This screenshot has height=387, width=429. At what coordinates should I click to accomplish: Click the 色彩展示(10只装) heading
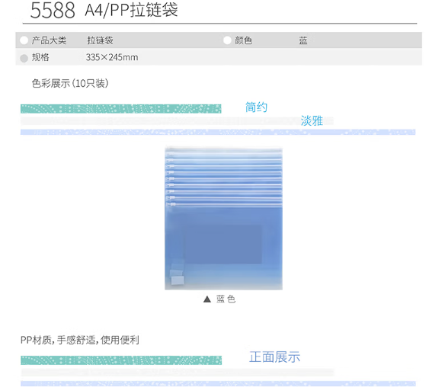(x=70, y=83)
